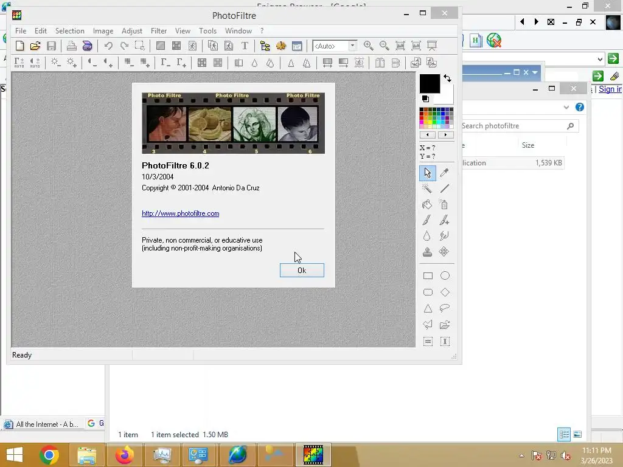The width and height of the screenshot is (623, 467).
Task: Click the Brightness minus sun icon
Action: pos(55,63)
